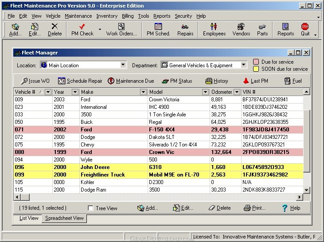324x242 pixels.
Task: Click the pink Due for service swatch
Action: point(256,61)
